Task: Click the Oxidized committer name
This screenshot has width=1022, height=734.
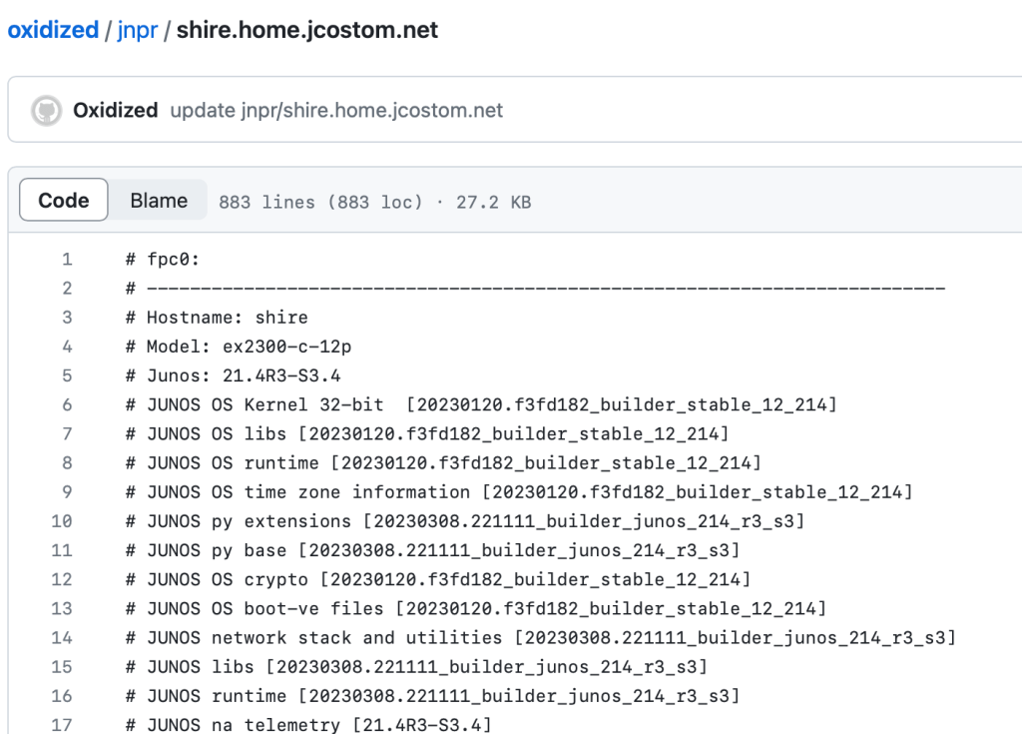Action: 115,110
